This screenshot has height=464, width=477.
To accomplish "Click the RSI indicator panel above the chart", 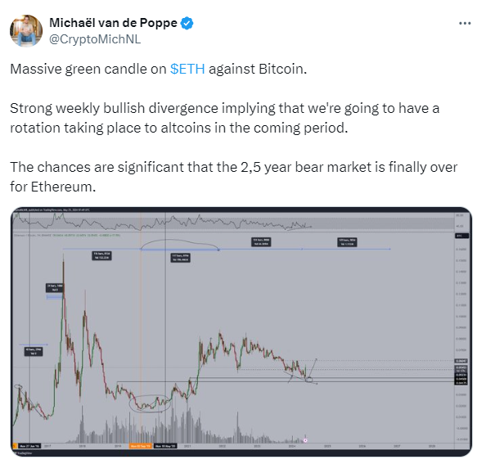I will tap(234, 223).
